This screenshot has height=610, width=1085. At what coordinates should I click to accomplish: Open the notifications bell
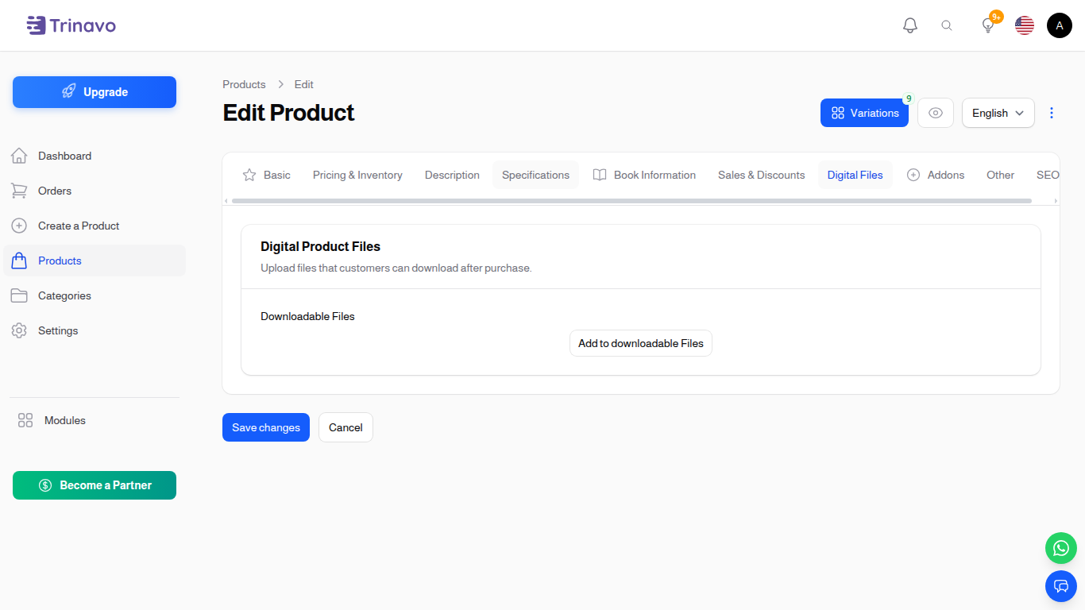[910, 25]
